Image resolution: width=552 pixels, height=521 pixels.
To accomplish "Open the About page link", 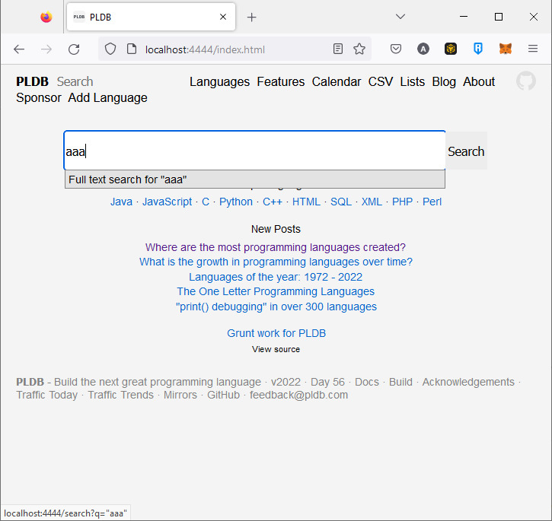I will click(x=479, y=81).
